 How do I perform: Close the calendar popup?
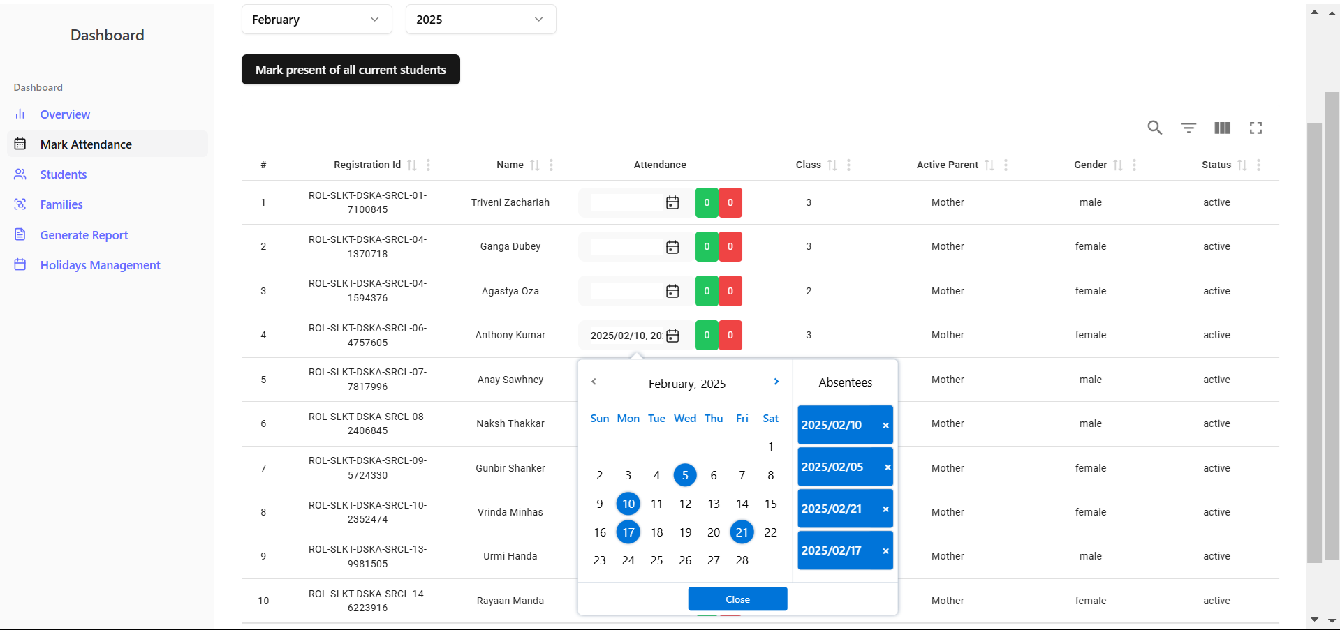[737, 599]
